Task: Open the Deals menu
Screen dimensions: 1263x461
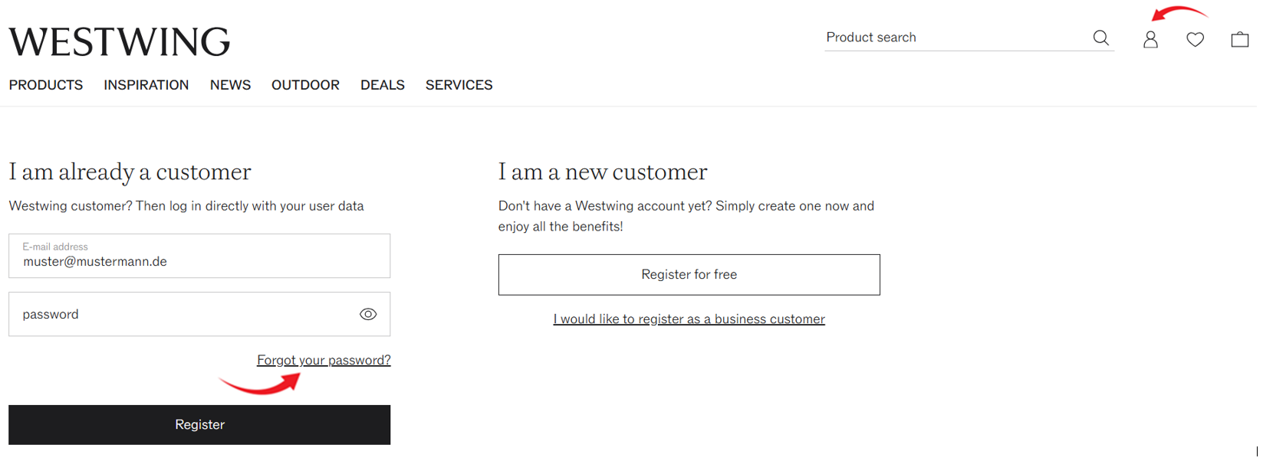Action: click(x=383, y=85)
